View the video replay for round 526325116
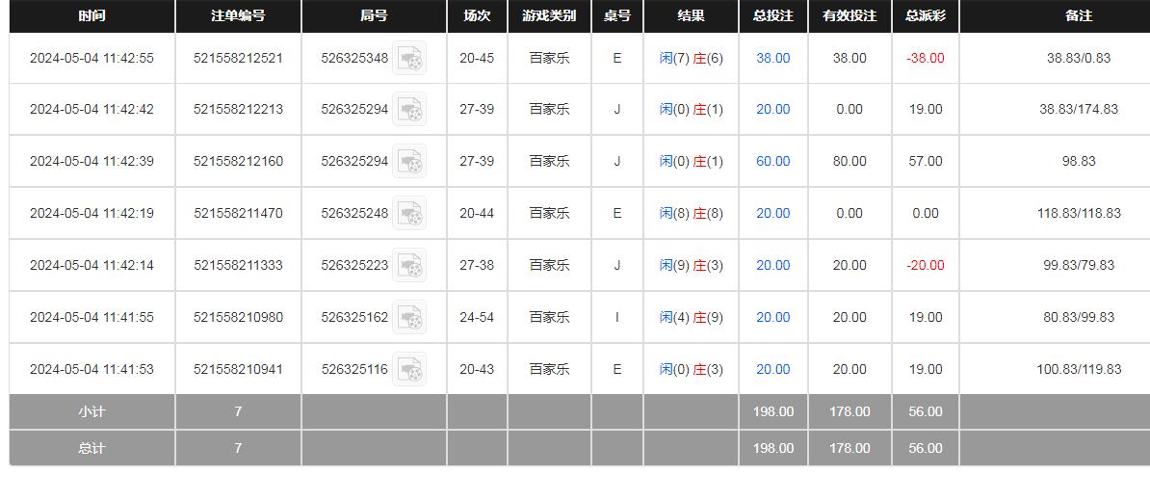Viewport: 1150px width, 501px height. [x=409, y=370]
